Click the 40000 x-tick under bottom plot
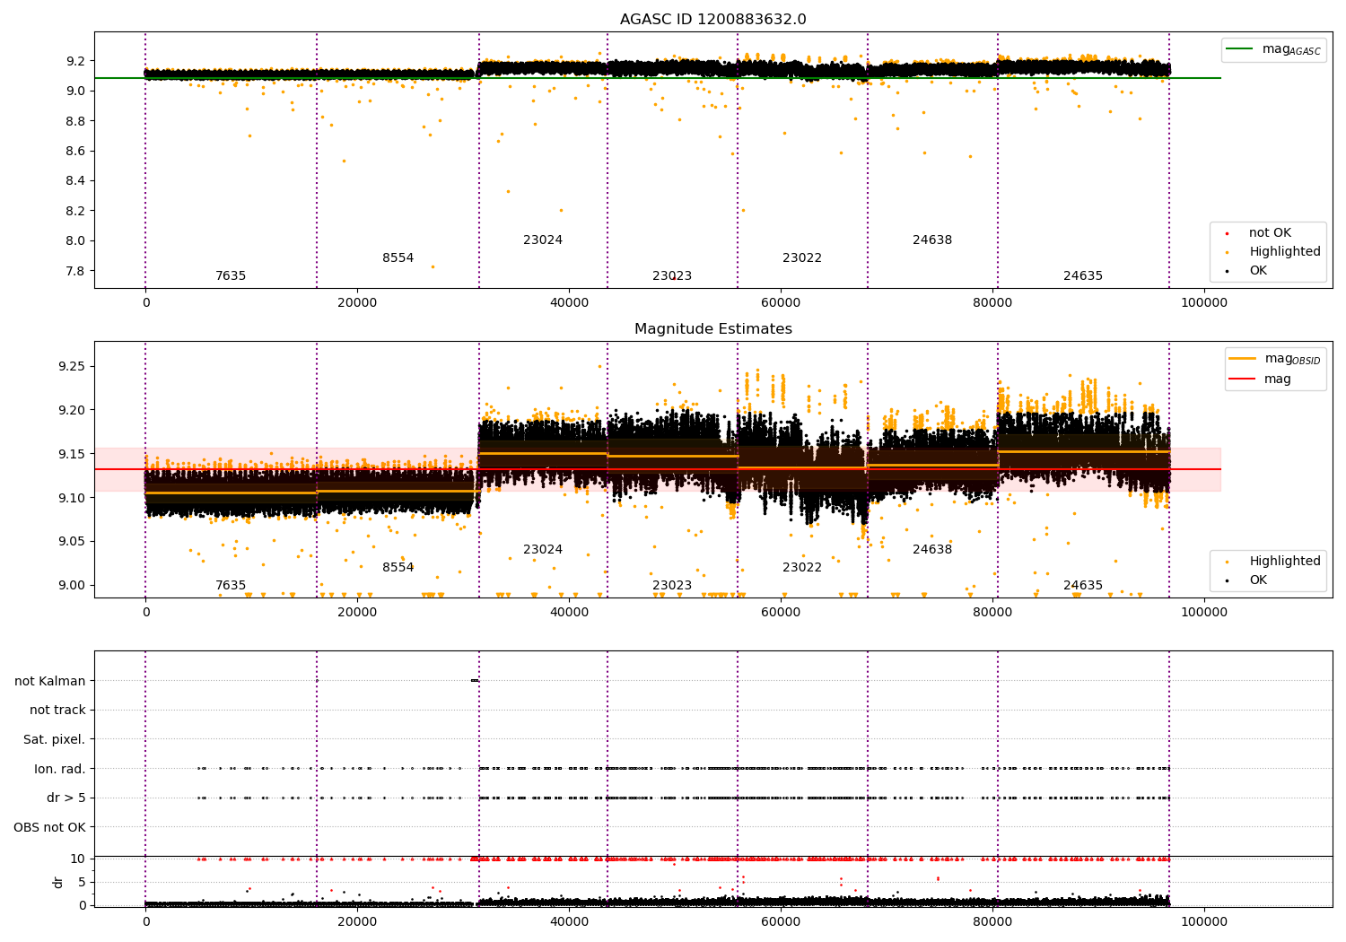The image size is (1346, 942). tap(569, 922)
